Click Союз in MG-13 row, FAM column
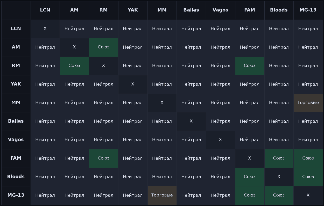Image resolution: width=324 pixels, height=206 pixels. coord(250,195)
